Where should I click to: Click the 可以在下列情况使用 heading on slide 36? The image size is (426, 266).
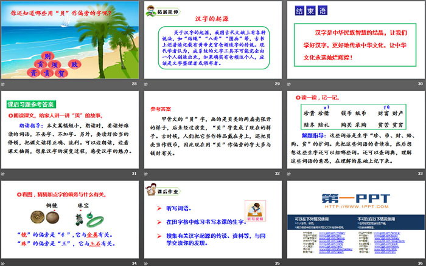pos(312,219)
